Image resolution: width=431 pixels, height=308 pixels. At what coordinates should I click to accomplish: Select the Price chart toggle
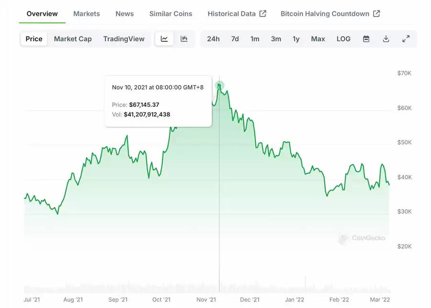pos(34,39)
